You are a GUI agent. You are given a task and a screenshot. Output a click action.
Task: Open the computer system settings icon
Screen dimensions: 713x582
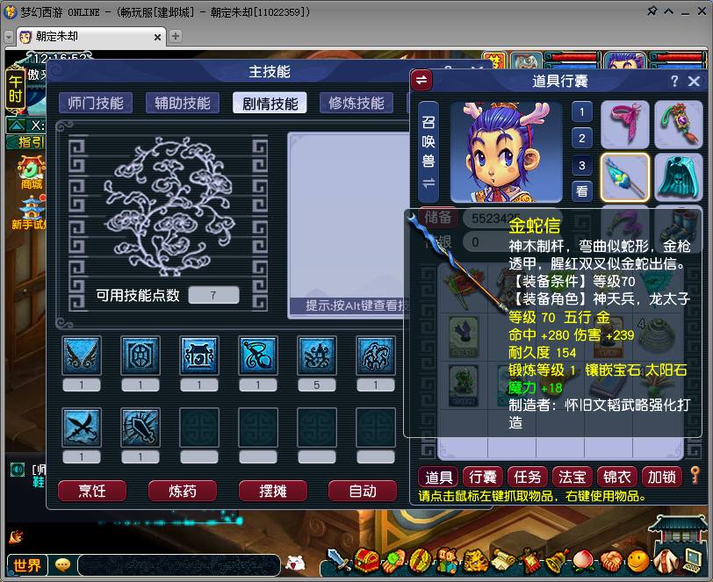(x=693, y=561)
